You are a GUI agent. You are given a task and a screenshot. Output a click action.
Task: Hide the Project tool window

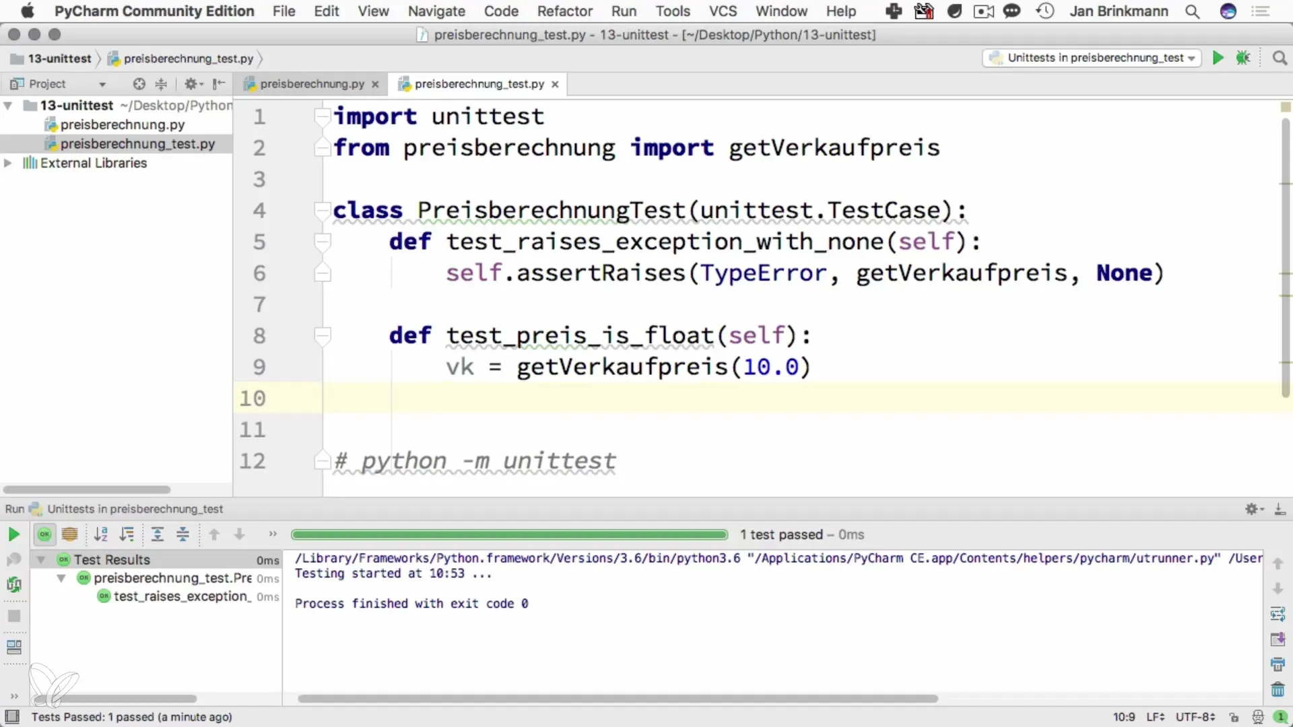[219, 84]
